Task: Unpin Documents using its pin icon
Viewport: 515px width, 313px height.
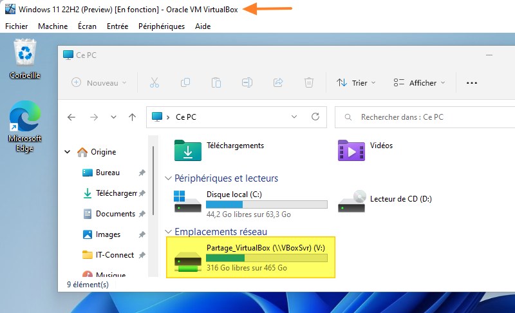Action: click(142, 214)
